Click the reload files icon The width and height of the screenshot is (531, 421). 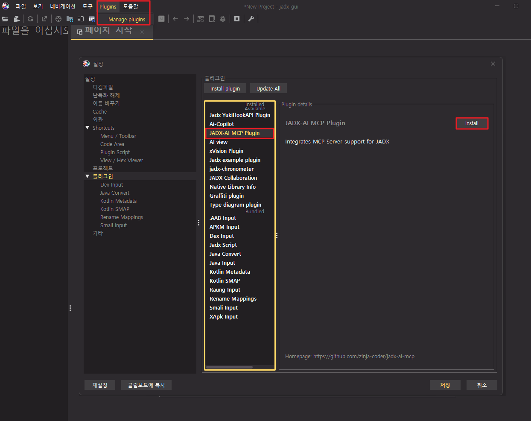[30, 19]
